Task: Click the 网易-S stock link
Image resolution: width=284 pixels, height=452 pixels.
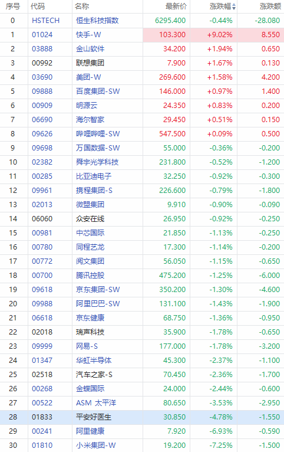Action: point(87,346)
